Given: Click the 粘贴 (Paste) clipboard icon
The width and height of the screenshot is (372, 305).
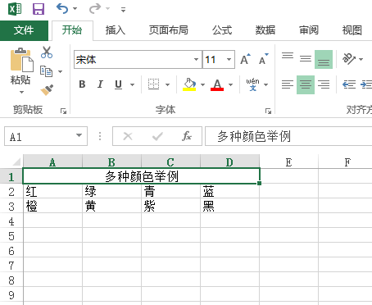Looking at the screenshot, I should coord(21,61).
